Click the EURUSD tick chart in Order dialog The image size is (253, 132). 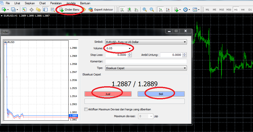coord(36,80)
